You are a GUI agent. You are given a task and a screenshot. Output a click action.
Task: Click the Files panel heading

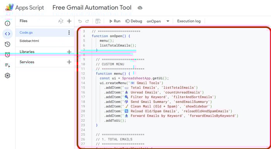(x=24, y=21)
